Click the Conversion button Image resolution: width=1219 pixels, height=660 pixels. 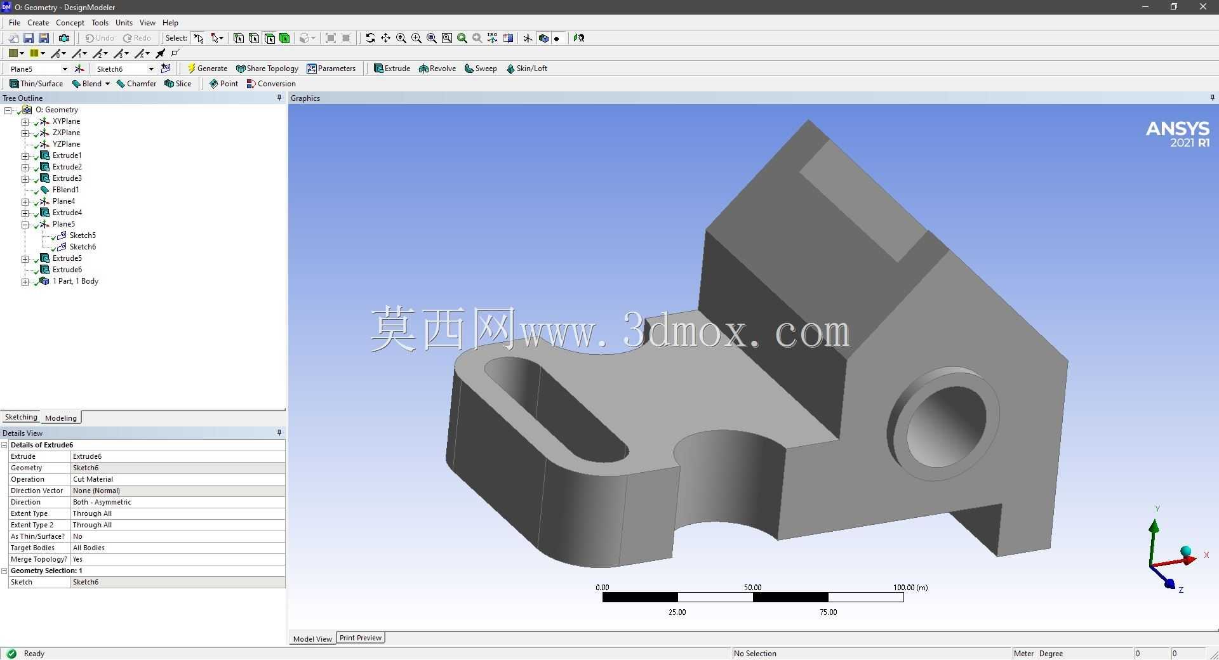(x=271, y=84)
